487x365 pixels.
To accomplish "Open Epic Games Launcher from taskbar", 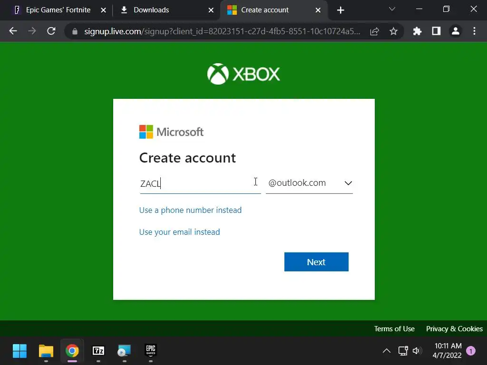I will point(151,351).
